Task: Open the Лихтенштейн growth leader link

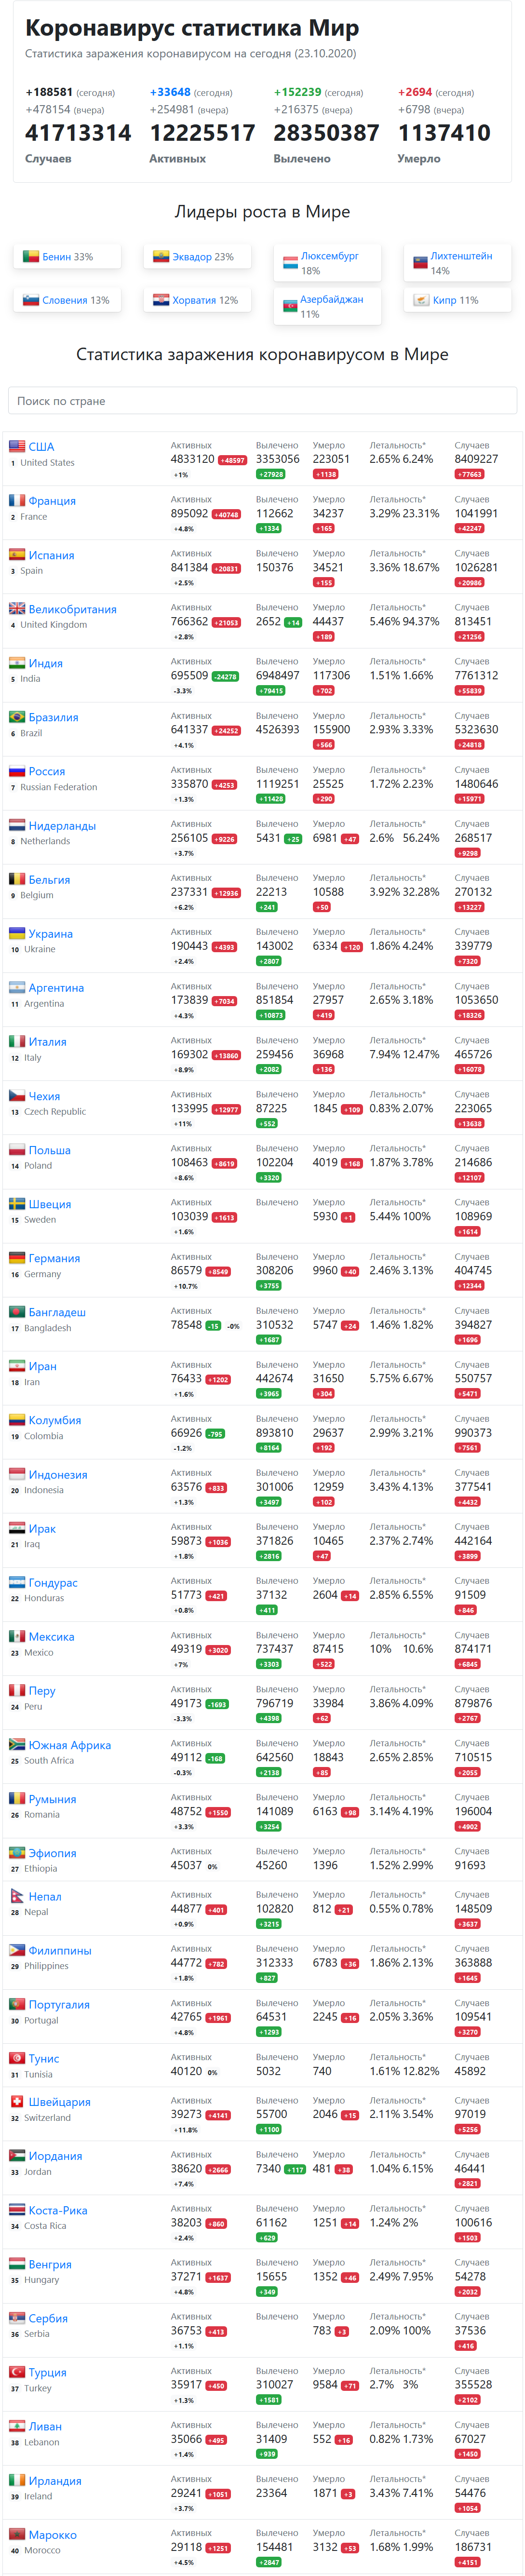Action: 461,256
